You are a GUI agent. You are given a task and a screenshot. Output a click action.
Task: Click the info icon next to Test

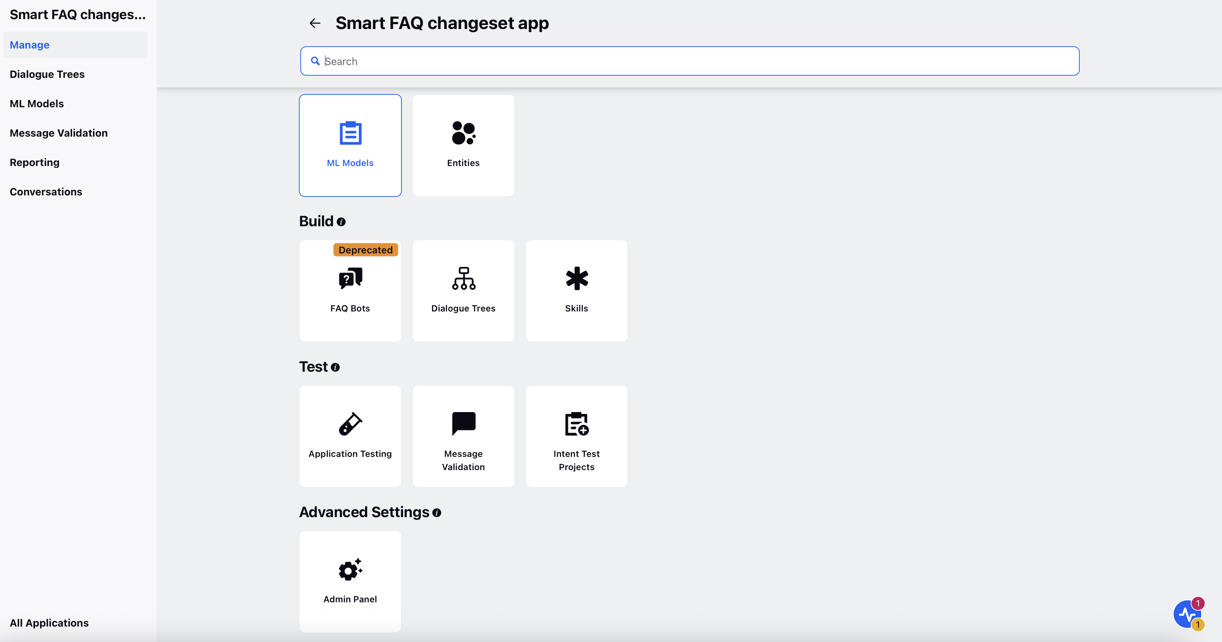335,367
